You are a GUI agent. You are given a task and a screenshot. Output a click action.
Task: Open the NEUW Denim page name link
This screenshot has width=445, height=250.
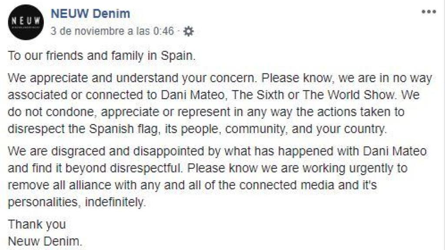90,14
